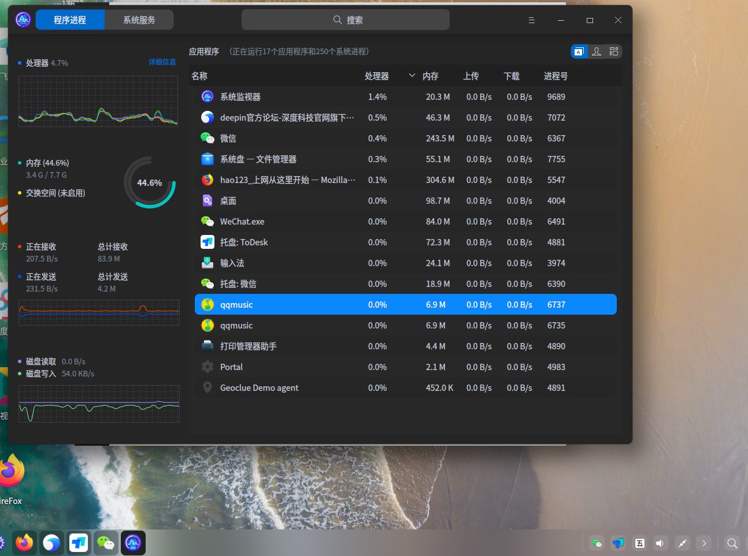Image resolution: width=748 pixels, height=556 pixels.
Task: Click the 452.0 K memory value
Action: click(439, 388)
